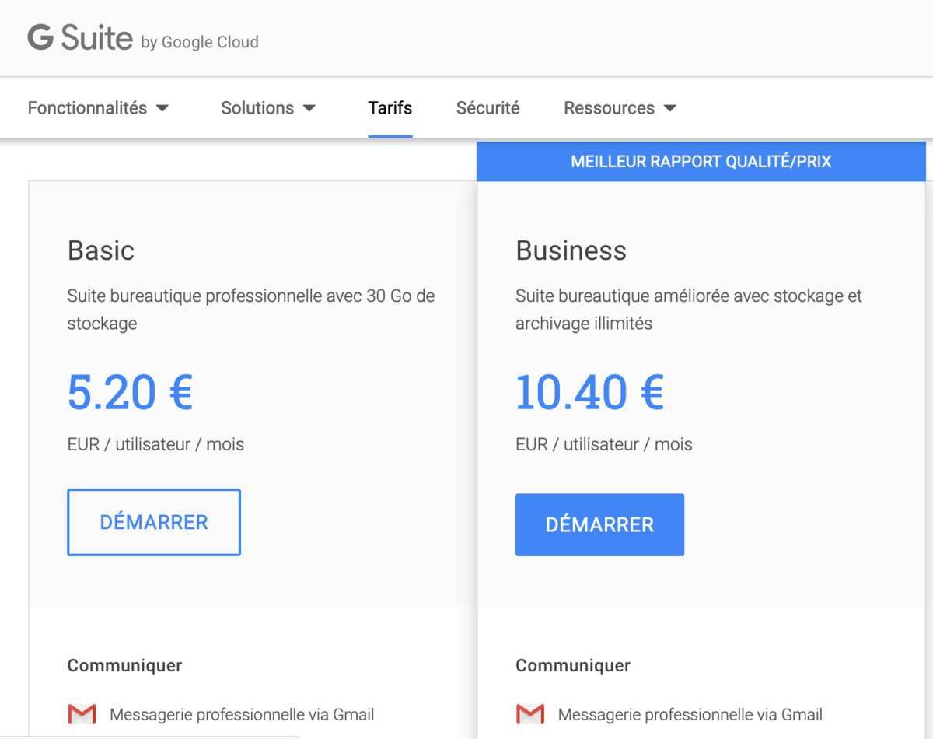Select the Tarifs tab
Screen dimensions: 933x739
[x=390, y=108]
